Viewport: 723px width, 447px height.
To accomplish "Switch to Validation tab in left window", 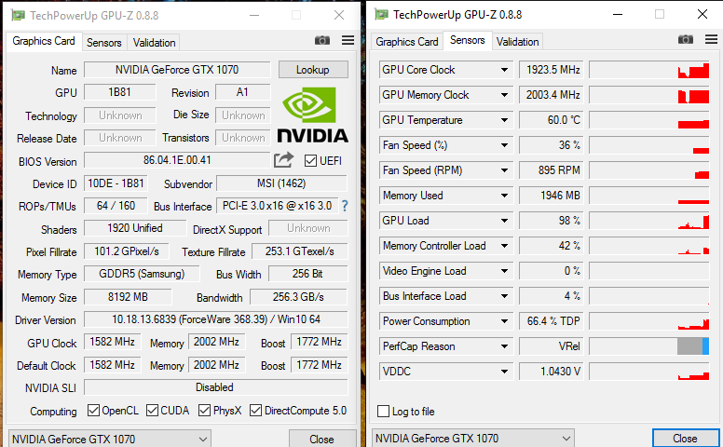I will coord(154,43).
